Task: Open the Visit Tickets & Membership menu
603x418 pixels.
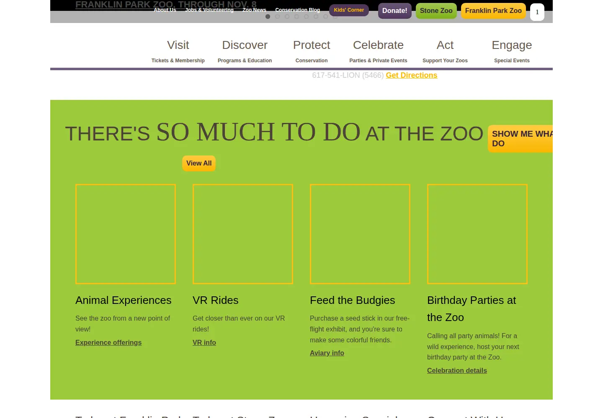Action: [x=178, y=51]
